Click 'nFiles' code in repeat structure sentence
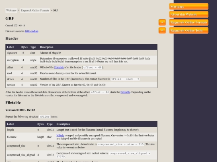 click(x=45, y=116)
